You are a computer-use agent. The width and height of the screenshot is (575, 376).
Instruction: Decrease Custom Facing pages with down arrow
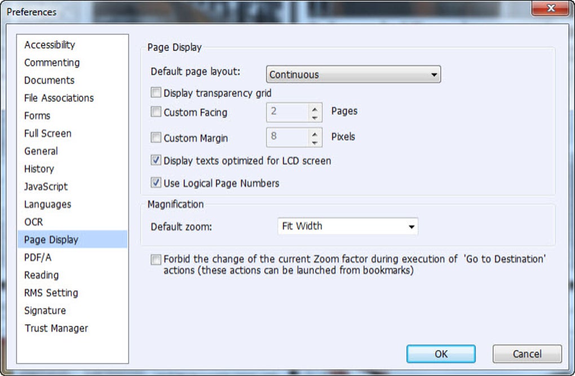tap(315, 117)
